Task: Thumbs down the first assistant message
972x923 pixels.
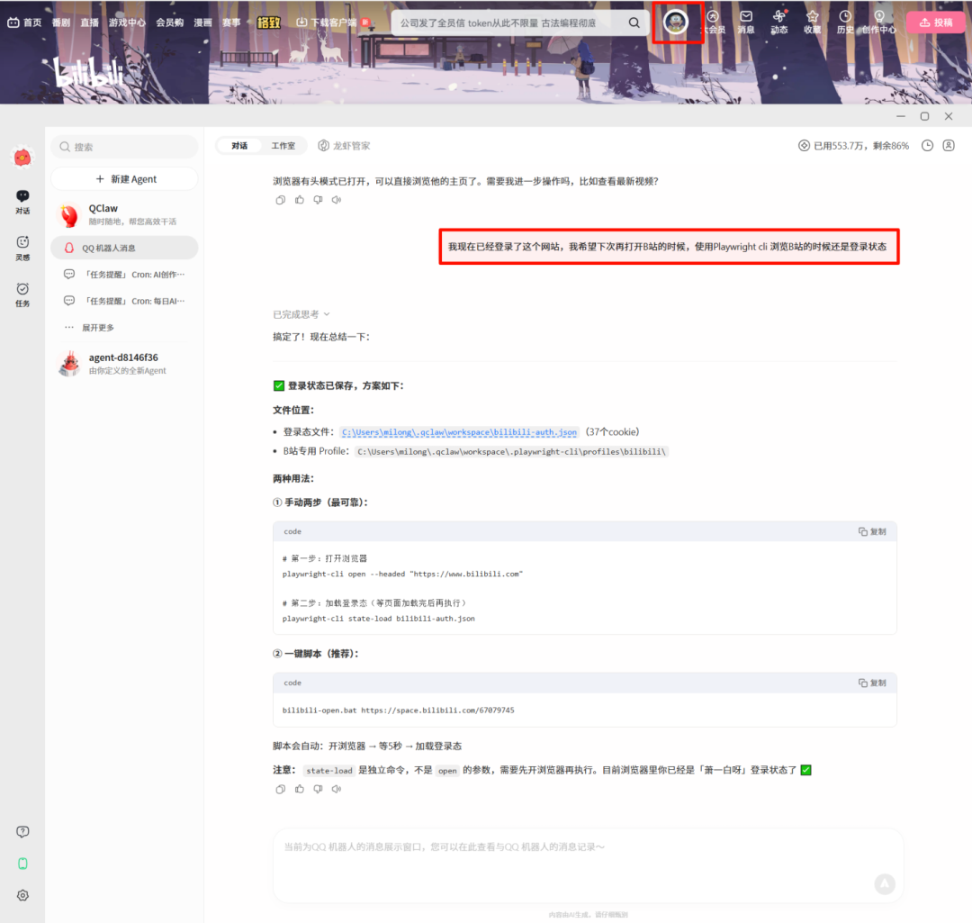Action: point(318,200)
